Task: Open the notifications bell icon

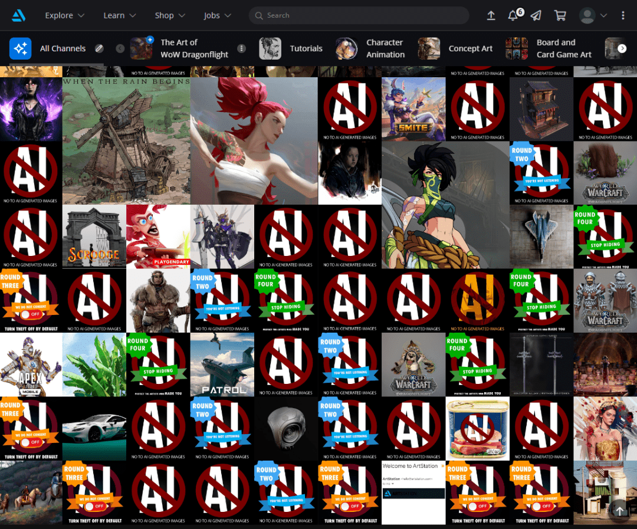Action: (513, 15)
